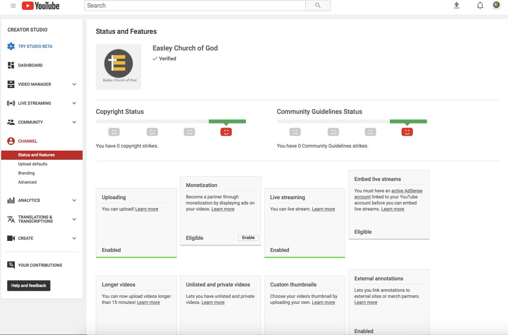Click the Creator Studio heading
The height and width of the screenshot is (335, 508).
pos(28,30)
